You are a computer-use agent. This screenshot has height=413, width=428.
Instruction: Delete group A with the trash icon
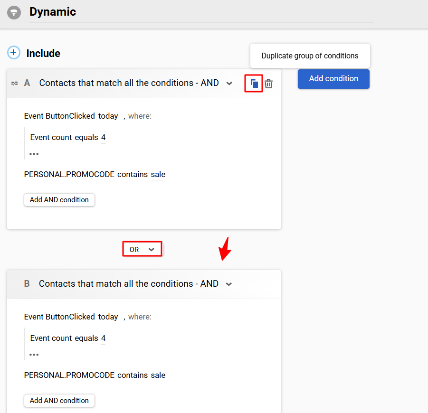pyautogui.click(x=268, y=84)
